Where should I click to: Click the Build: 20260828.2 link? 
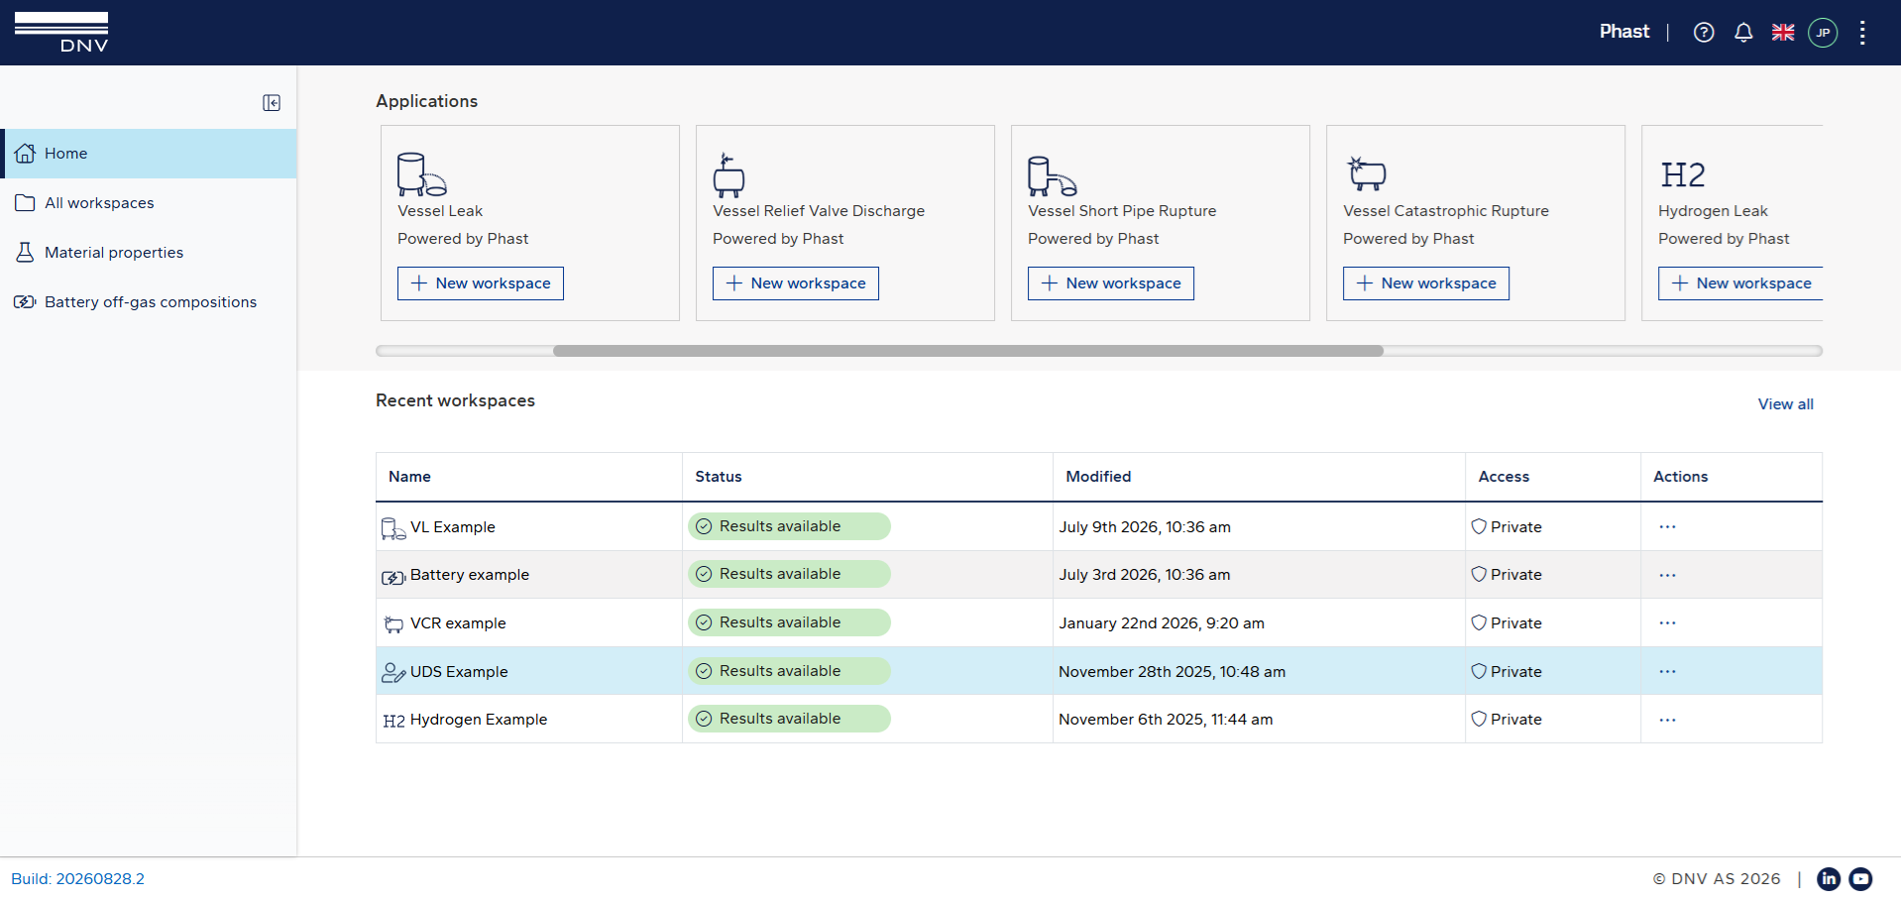(77, 879)
